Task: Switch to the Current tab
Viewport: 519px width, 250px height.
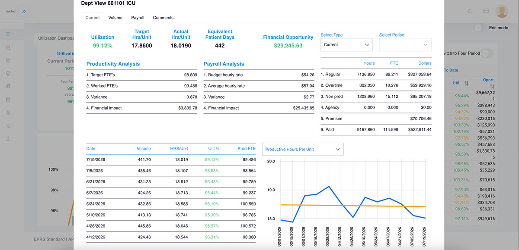Action: click(x=93, y=18)
